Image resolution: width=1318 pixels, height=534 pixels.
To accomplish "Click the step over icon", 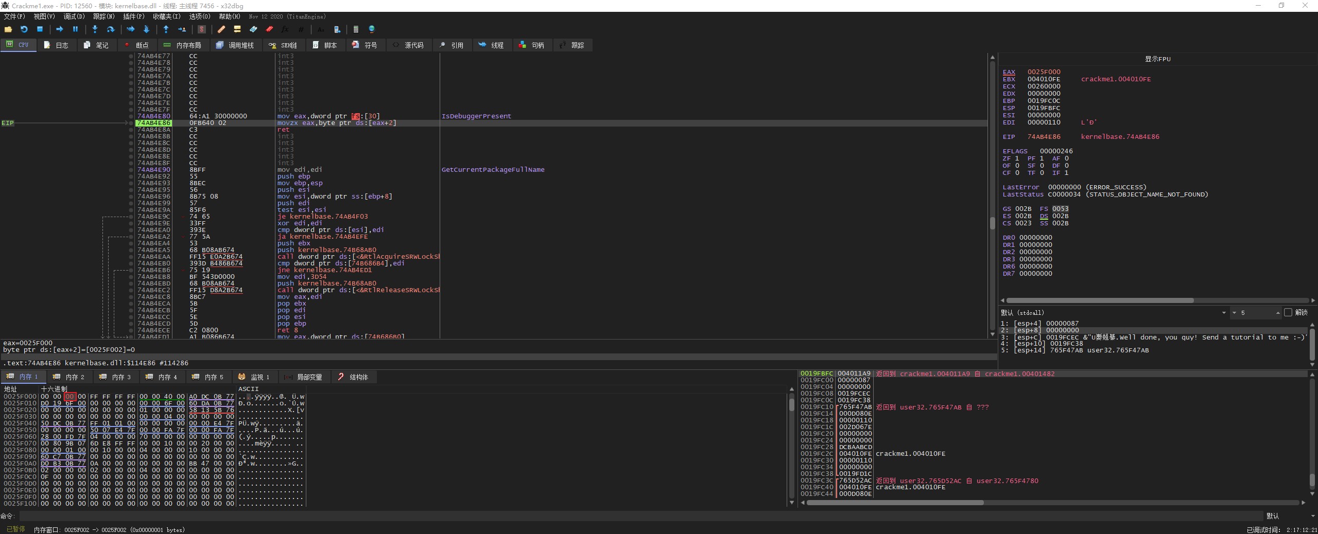I will [x=110, y=29].
